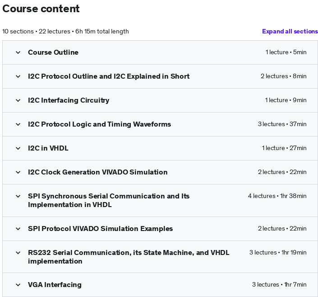Click the '2 lectures • 8min' label
This screenshot has width=318, height=297.
click(x=284, y=76)
